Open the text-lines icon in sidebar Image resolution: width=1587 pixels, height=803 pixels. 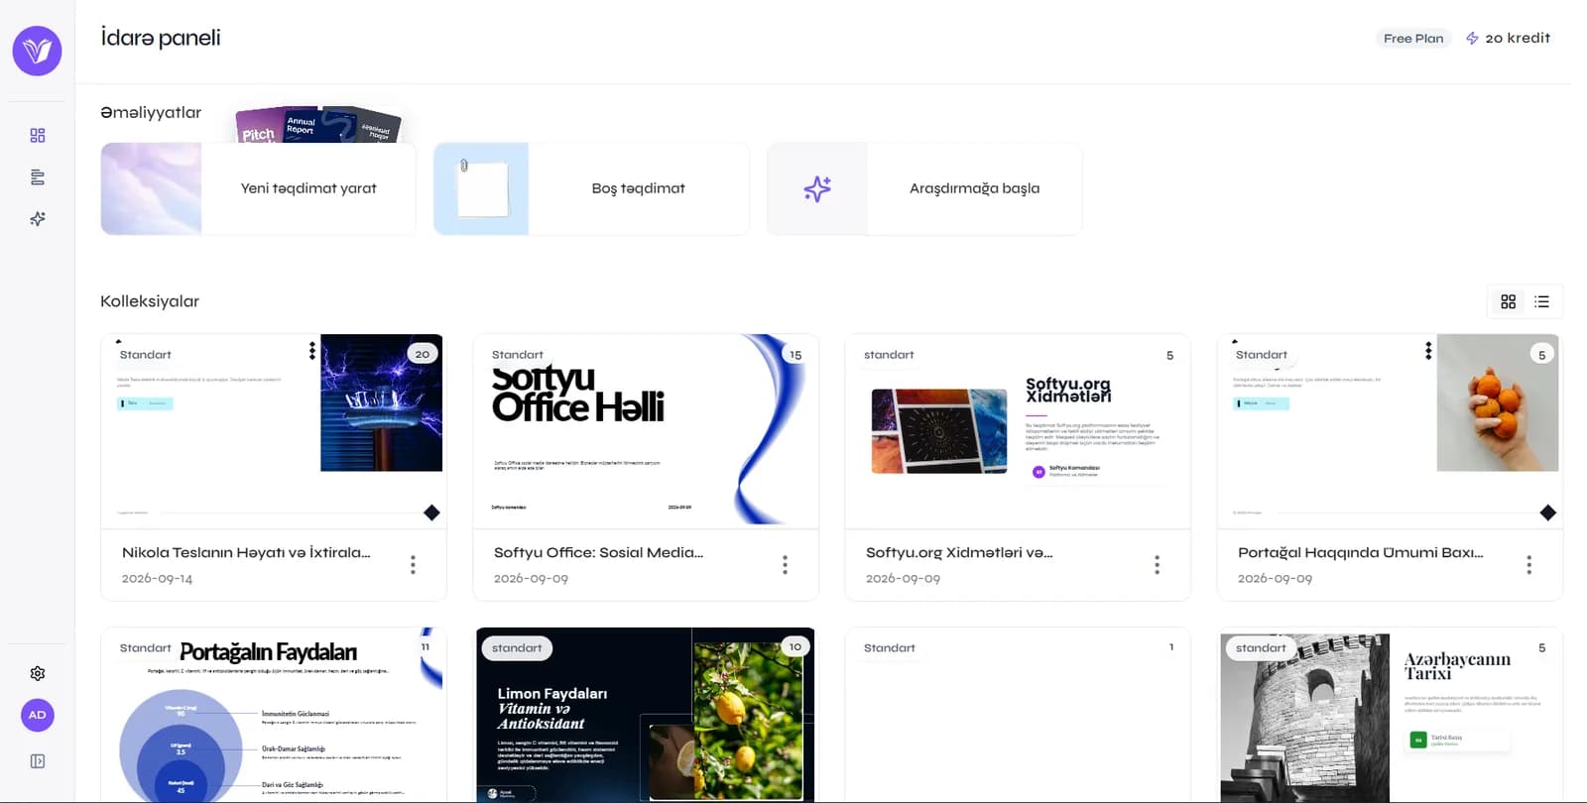[38, 177]
